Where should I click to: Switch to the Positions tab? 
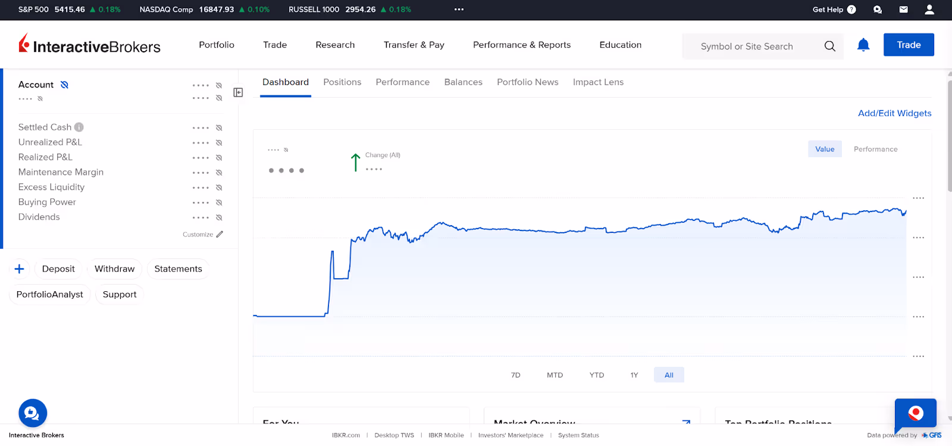[342, 82]
